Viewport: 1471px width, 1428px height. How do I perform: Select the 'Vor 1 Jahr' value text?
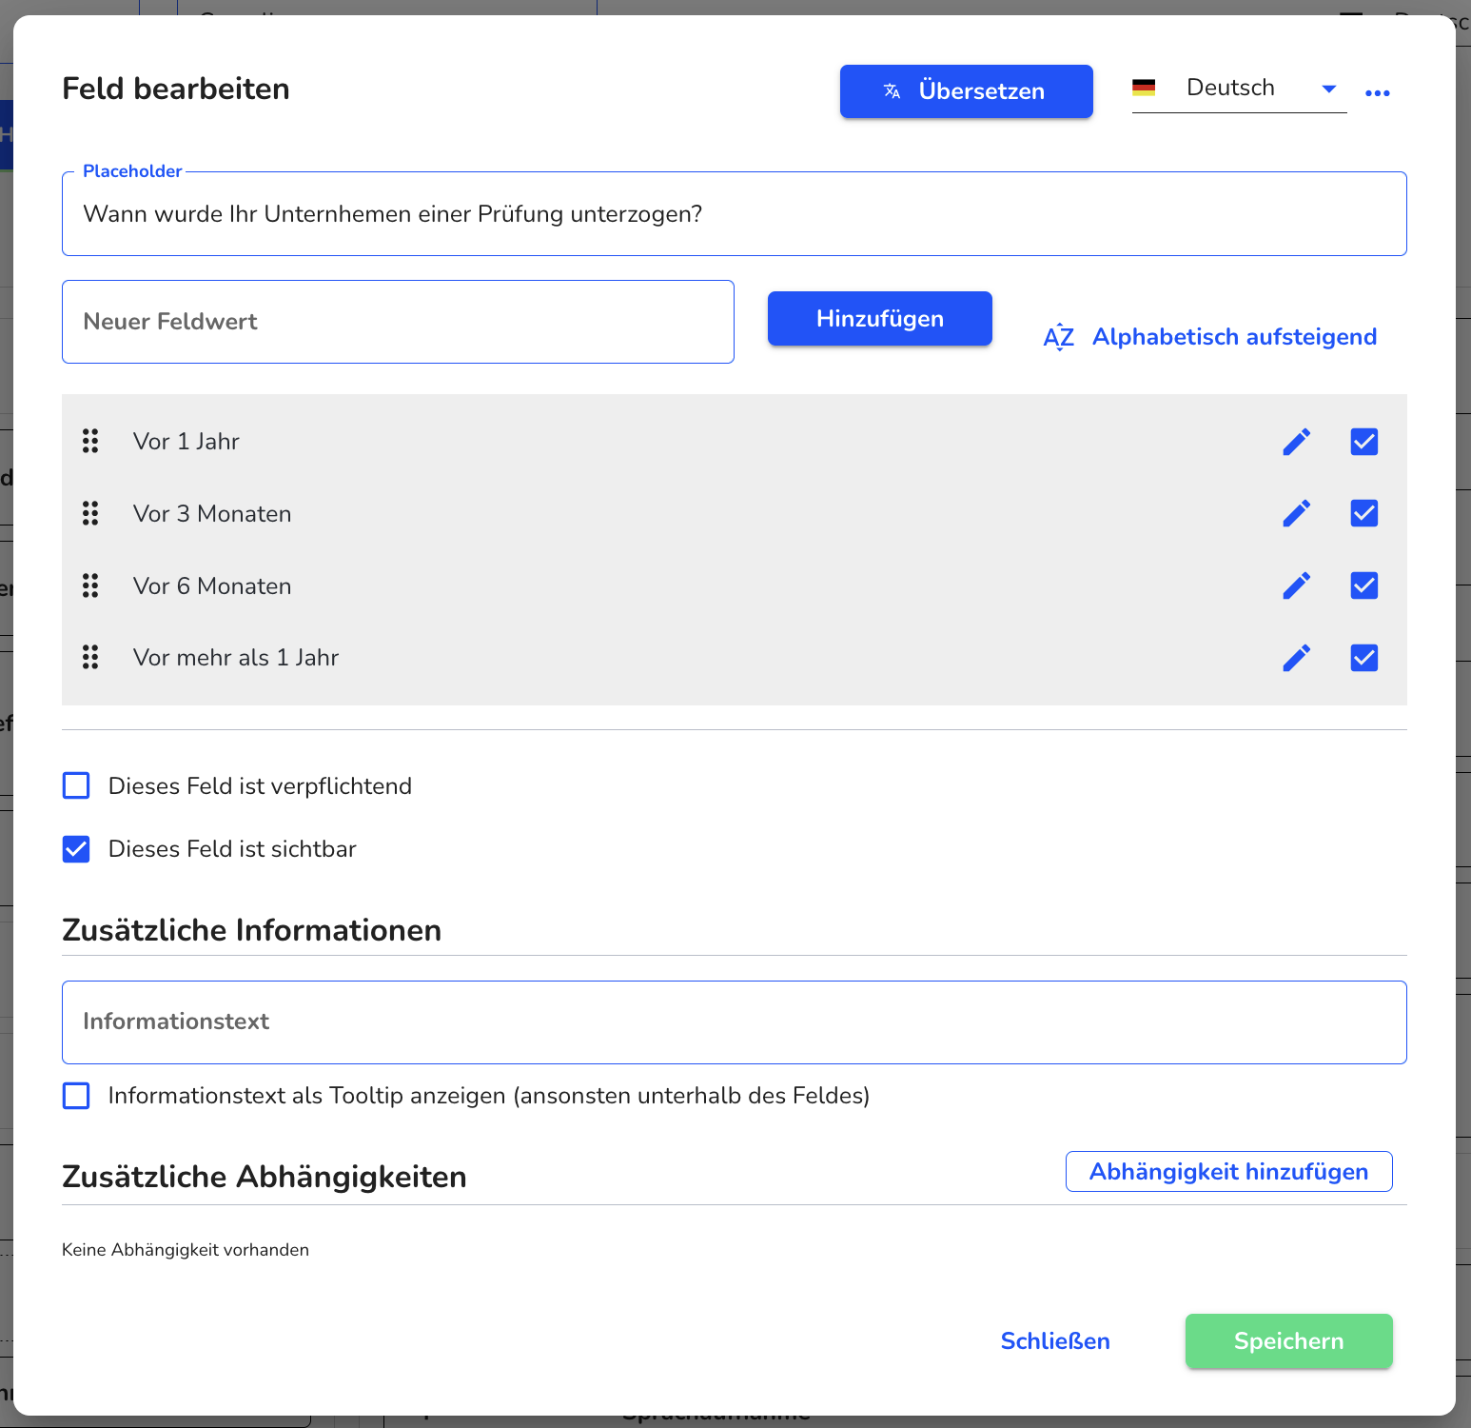point(186,442)
